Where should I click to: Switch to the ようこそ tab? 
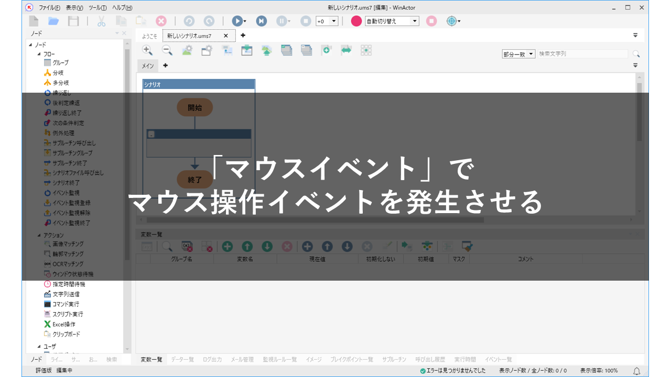point(149,36)
